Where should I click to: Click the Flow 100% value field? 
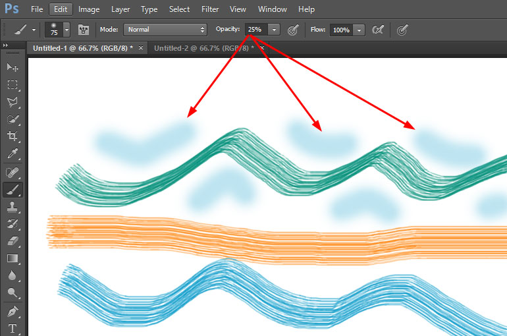pos(342,30)
